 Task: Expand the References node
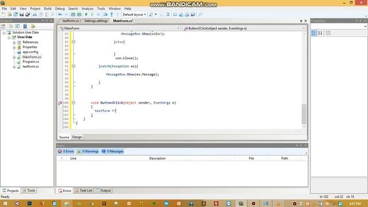14,43
